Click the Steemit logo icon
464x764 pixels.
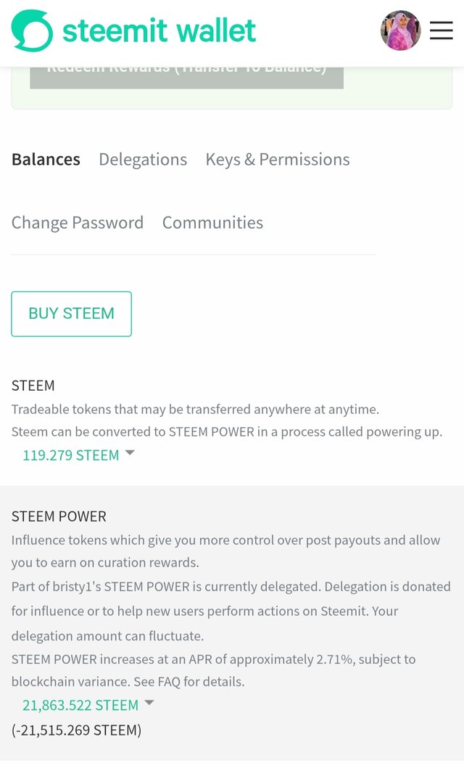[32, 31]
